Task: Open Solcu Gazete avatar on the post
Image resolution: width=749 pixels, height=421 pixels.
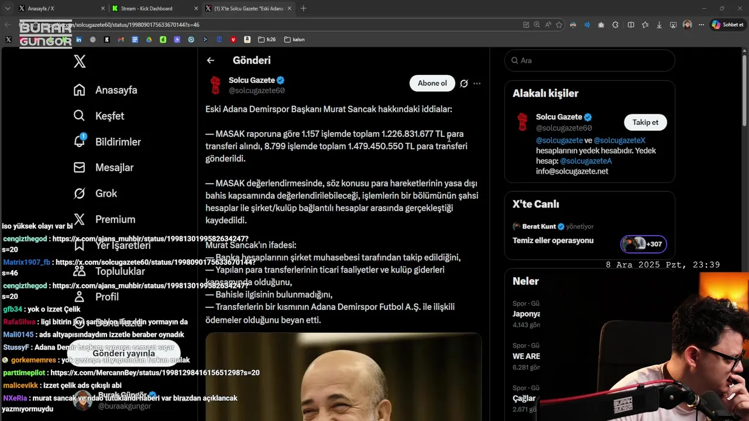Action: (215, 85)
